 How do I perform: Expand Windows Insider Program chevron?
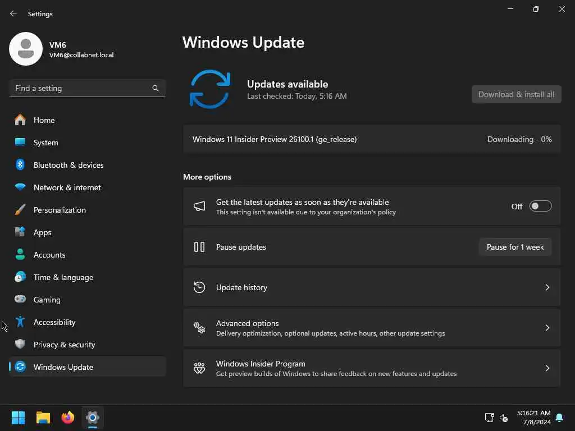click(547, 368)
